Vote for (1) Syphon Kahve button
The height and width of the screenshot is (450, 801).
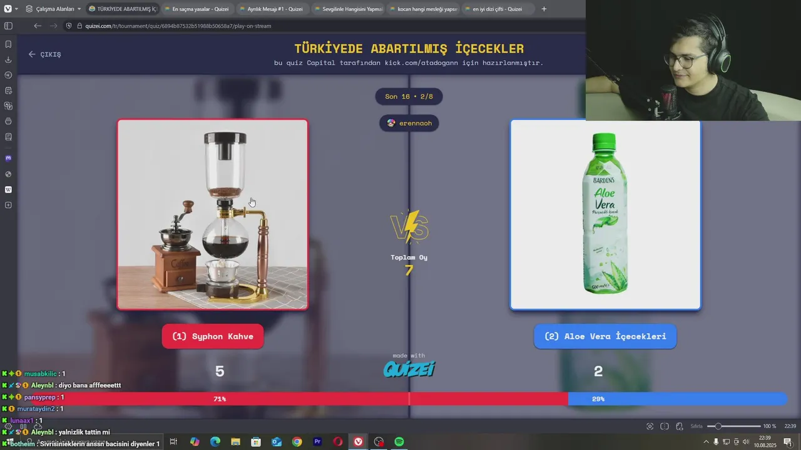[213, 336]
